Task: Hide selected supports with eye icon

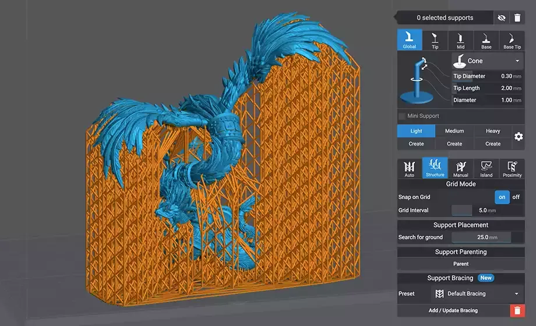Action: [x=501, y=18]
